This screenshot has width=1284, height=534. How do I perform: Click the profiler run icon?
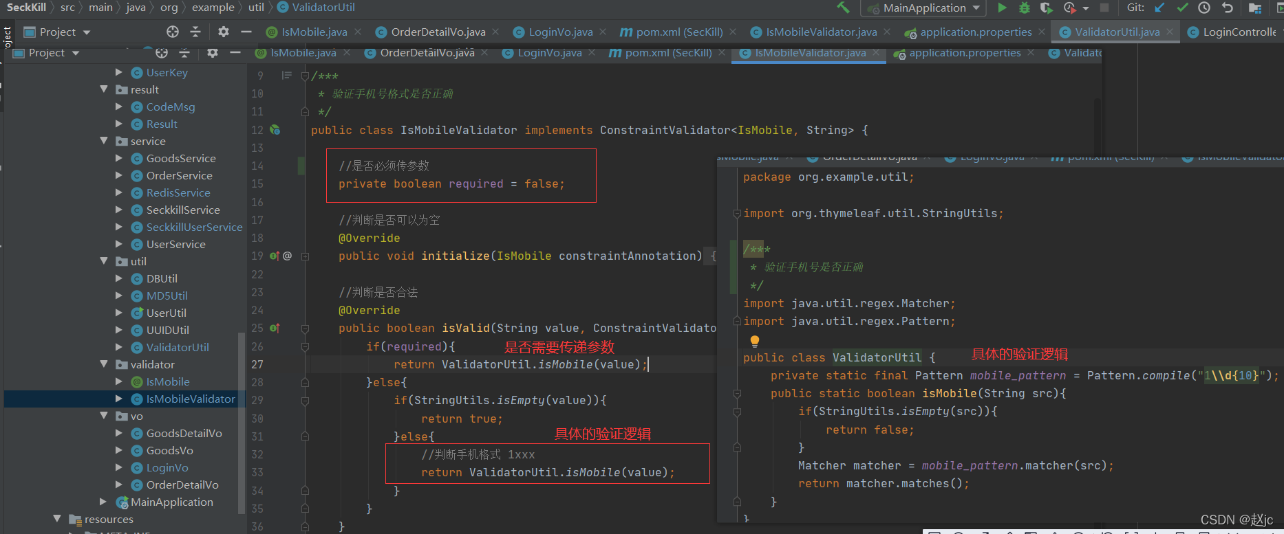[1069, 8]
